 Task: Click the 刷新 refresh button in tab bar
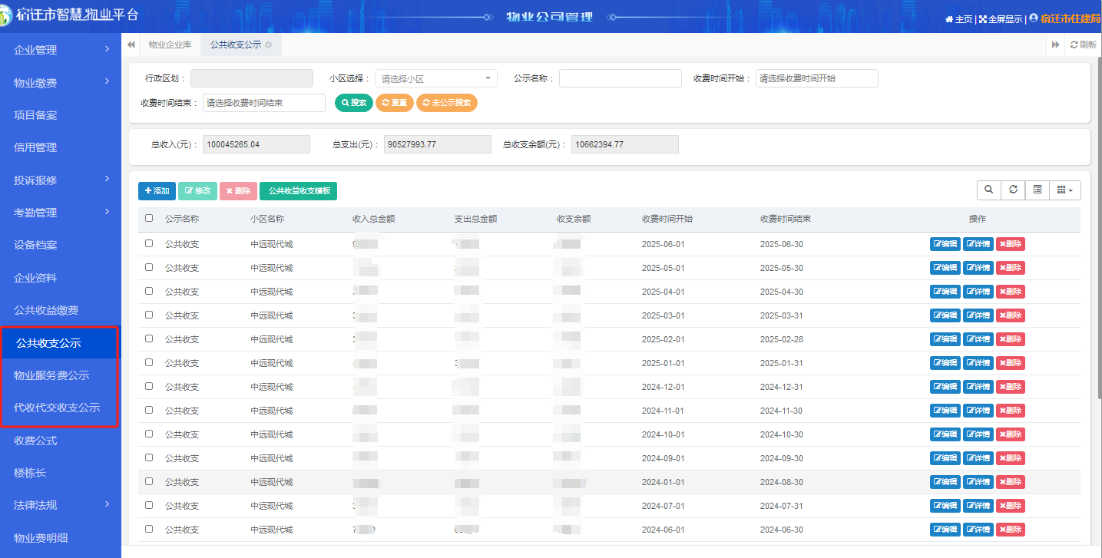(1084, 45)
